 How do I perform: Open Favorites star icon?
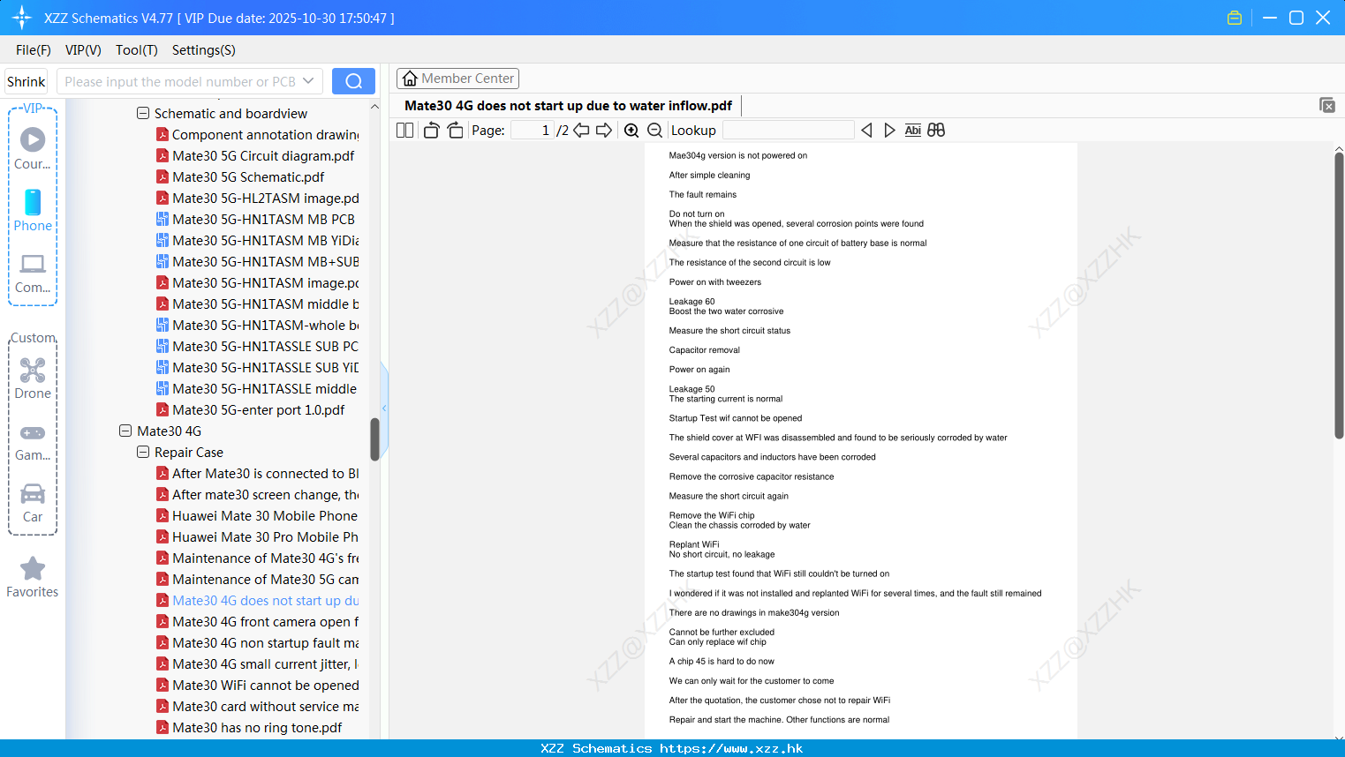tap(33, 578)
